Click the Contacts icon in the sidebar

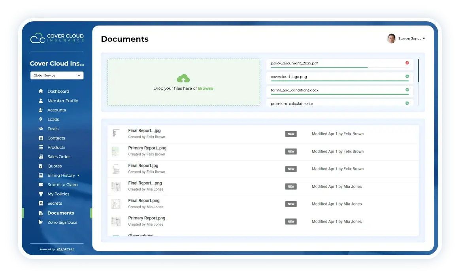click(41, 138)
